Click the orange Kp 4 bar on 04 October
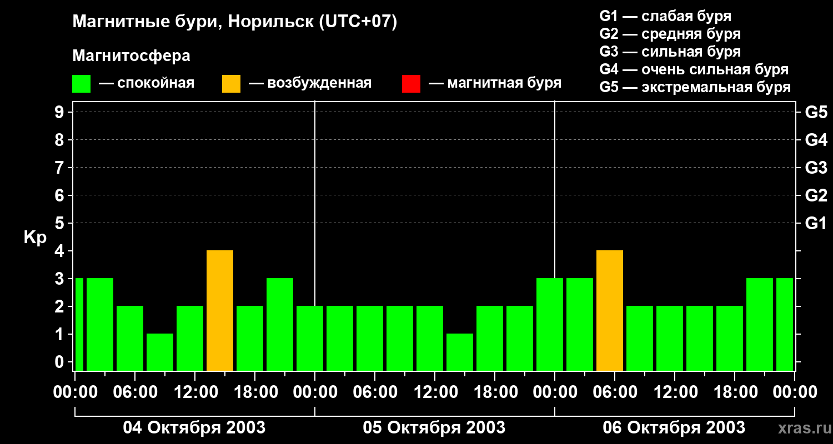Viewport: 833px width, 444px height. tap(220, 310)
